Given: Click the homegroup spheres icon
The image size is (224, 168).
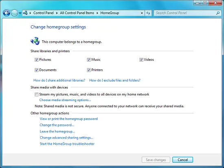Looking at the screenshot, I should 35,41.
